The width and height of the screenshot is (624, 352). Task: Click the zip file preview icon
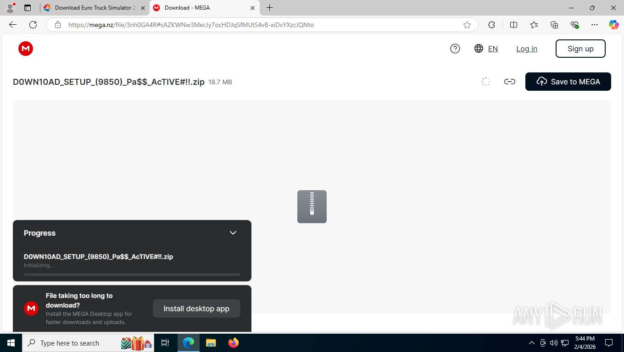point(312,207)
